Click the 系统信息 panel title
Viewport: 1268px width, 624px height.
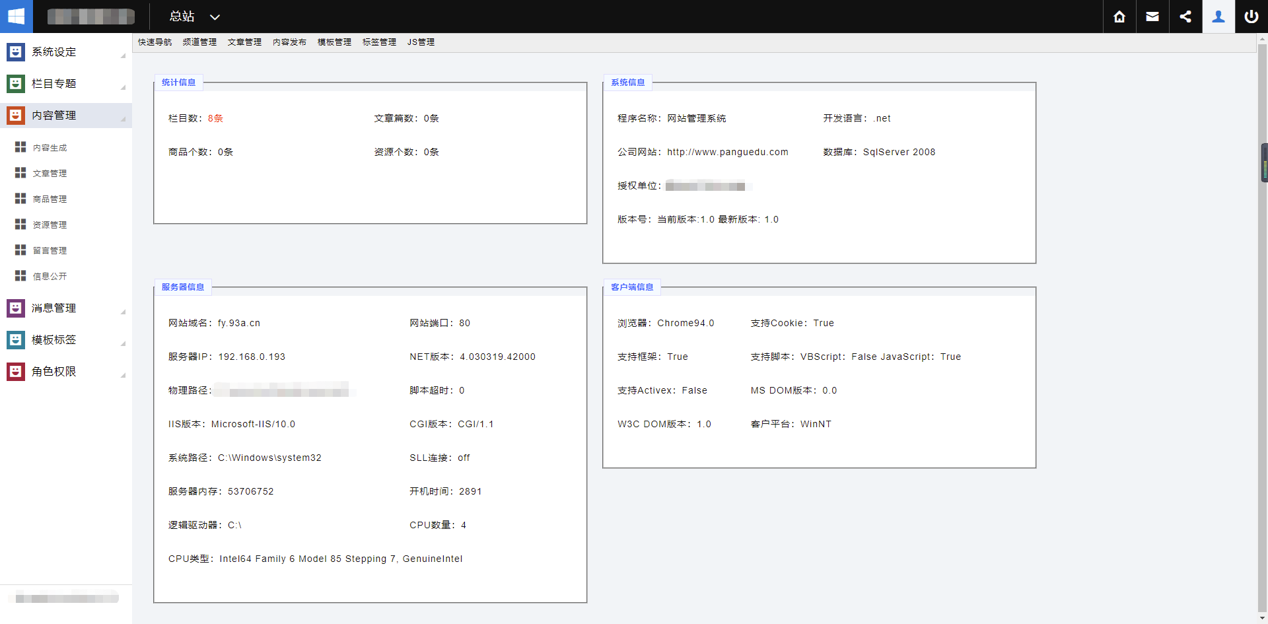pyautogui.click(x=627, y=83)
